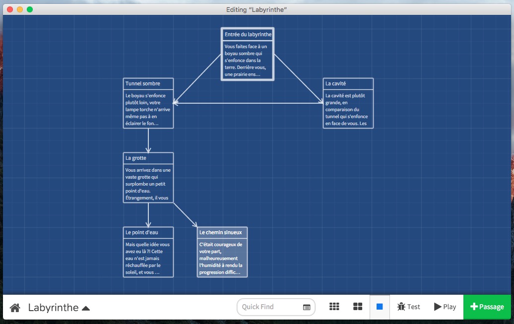Click the bug icon to test the story
The width and height of the screenshot is (514, 324).
401,307
